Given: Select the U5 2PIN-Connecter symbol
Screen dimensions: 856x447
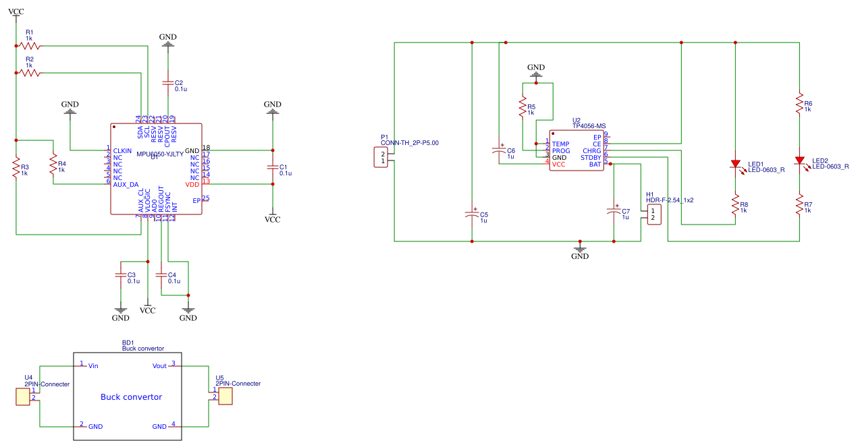Looking at the screenshot, I should click(x=224, y=396).
